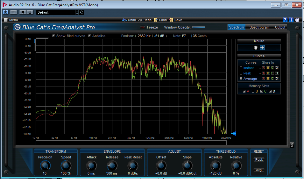304x179 pixels.
Task: Store Instant curve to slot A
Action: (264, 68)
